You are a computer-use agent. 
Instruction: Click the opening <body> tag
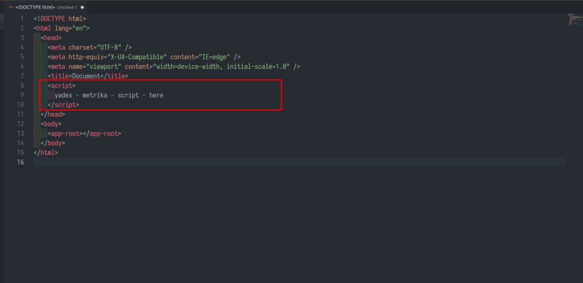coord(51,124)
